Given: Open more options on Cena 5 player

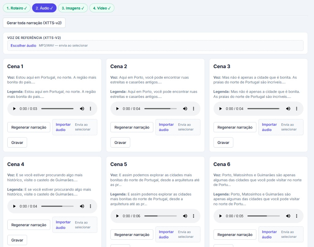Looking at the screenshot, I should coord(193,216).
